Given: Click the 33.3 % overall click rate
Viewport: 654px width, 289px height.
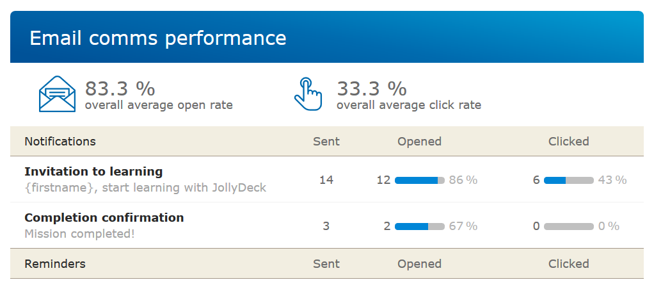Looking at the screenshot, I should click(x=372, y=88).
